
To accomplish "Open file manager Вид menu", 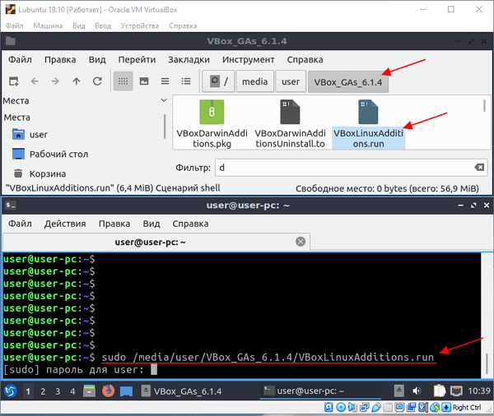I will 97,59.
